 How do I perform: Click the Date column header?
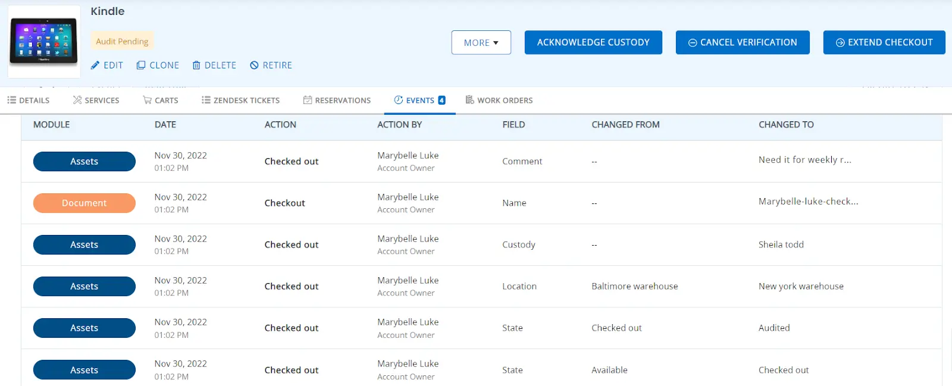(165, 125)
